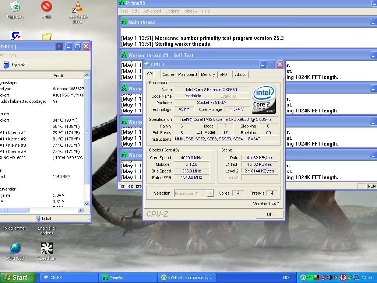Click the EVEREST horizontal scrollbar right arrow
This screenshot has height=283, width=377.
81,210
